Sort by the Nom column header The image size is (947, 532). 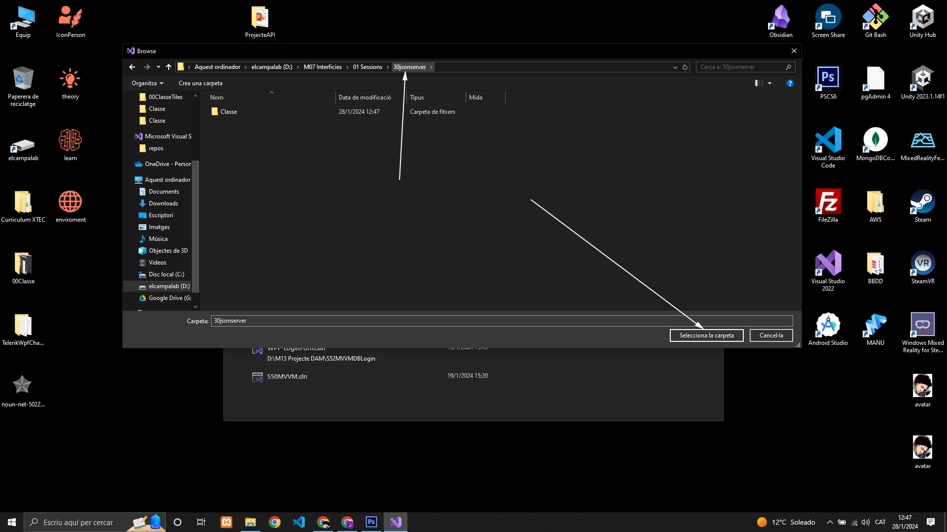point(217,98)
